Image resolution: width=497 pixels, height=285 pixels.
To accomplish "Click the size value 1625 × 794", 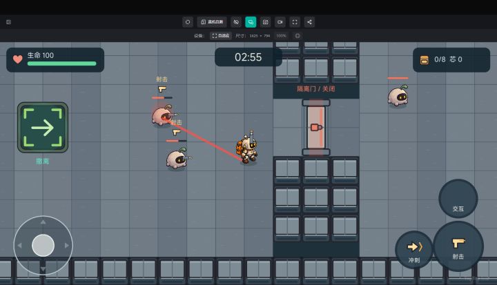I will coord(260,36).
